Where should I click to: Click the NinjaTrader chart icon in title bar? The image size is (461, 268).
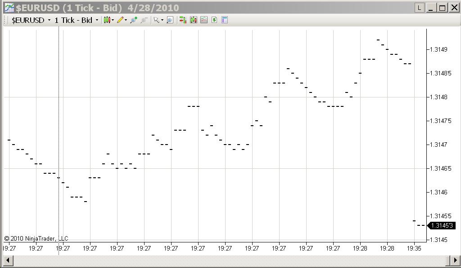point(9,8)
